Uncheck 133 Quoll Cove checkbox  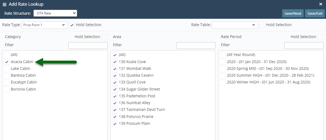(x=115, y=82)
